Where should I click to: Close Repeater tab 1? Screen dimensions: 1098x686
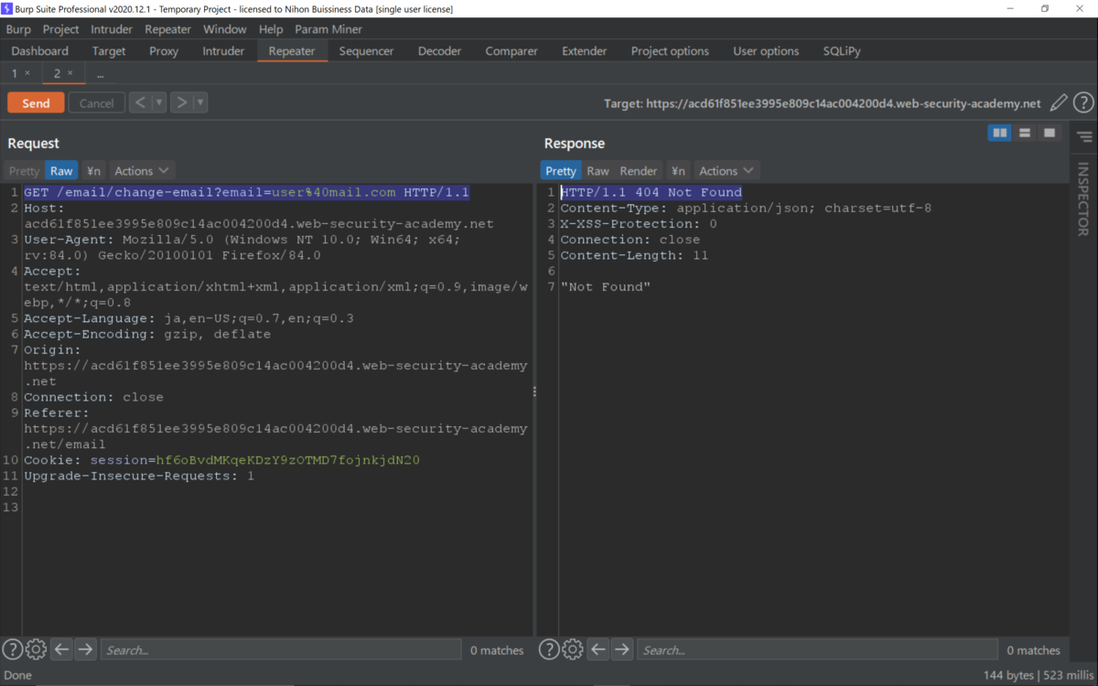[27, 73]
